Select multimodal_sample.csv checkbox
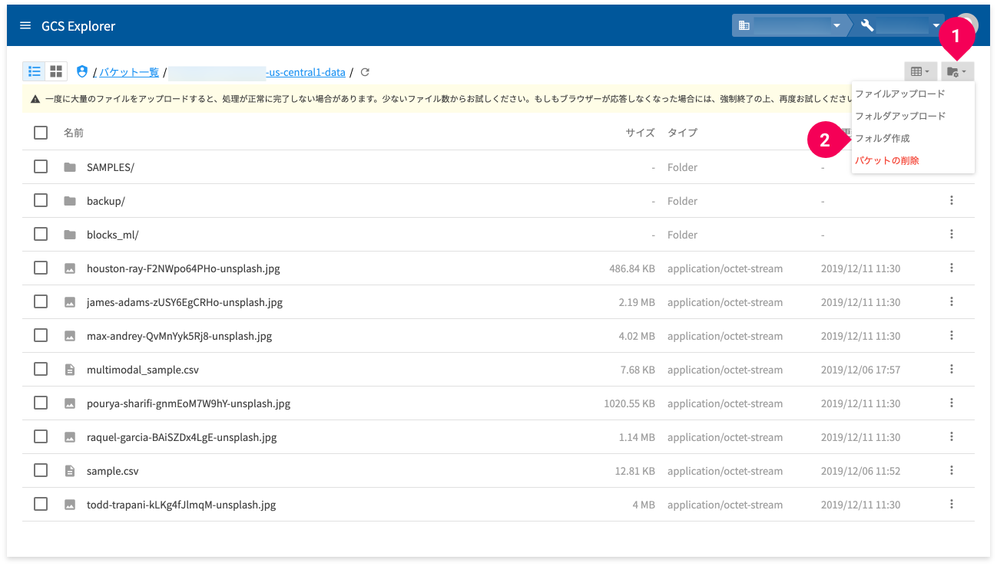This screenshot has width=997, height=566. (41, 369)
